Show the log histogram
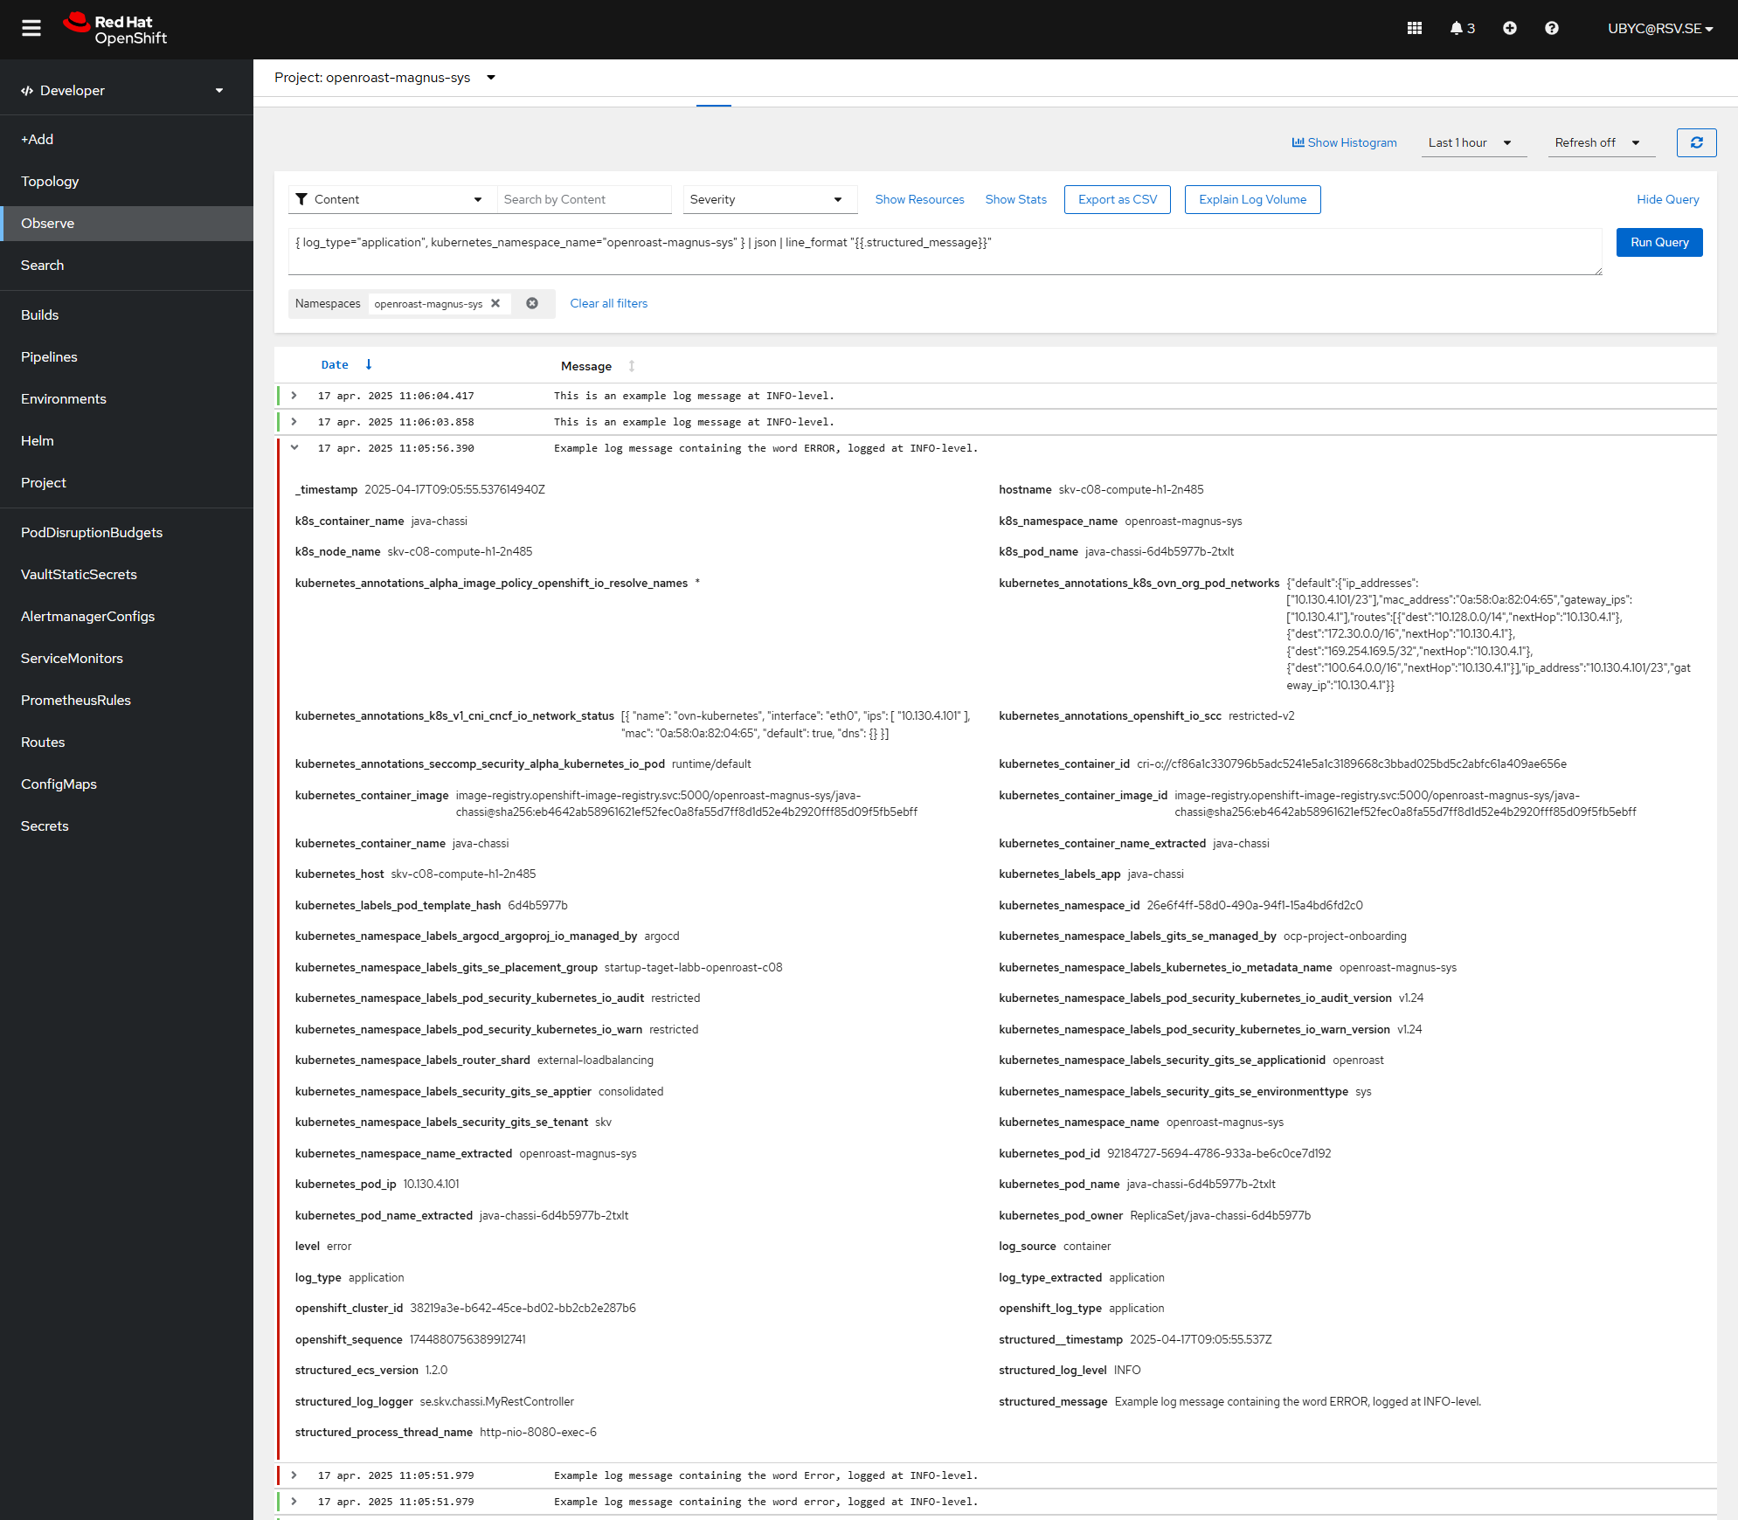This screenshot has width=1738, height=1520. pos(1344,142)
